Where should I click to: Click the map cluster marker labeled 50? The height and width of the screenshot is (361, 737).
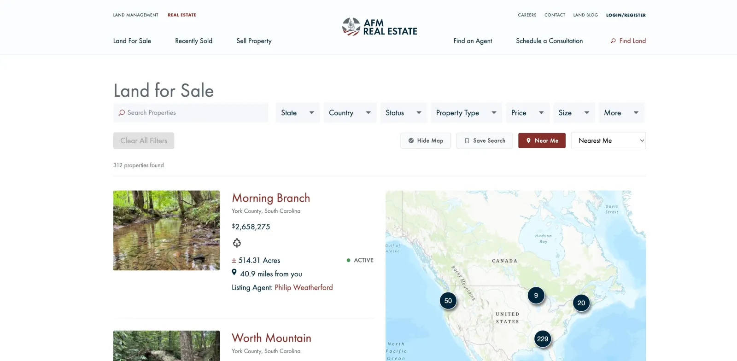[x=448, y=301]
